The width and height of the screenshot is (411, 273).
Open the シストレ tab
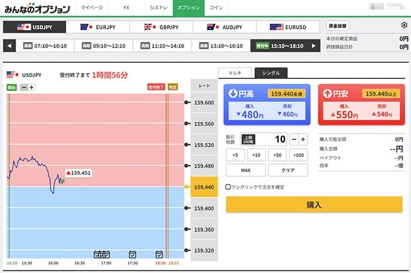click(x=159, y=8)
